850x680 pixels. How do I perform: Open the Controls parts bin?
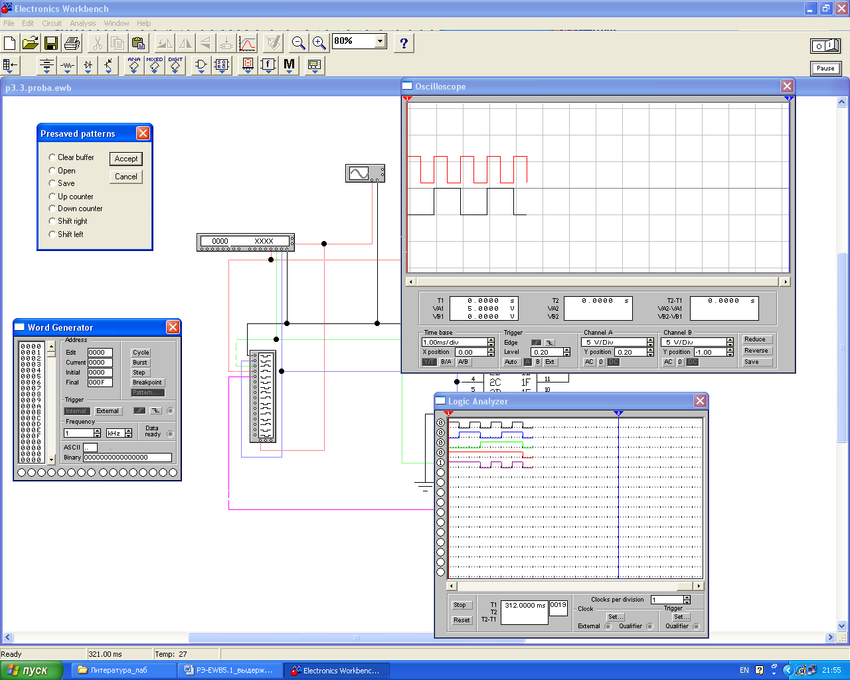tap(268, 65)
